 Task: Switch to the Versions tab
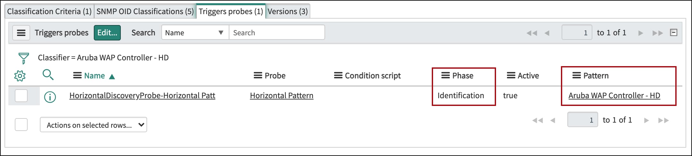[x=288, y=12]
